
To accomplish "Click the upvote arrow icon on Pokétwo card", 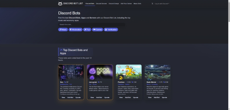I will point(126,82).
